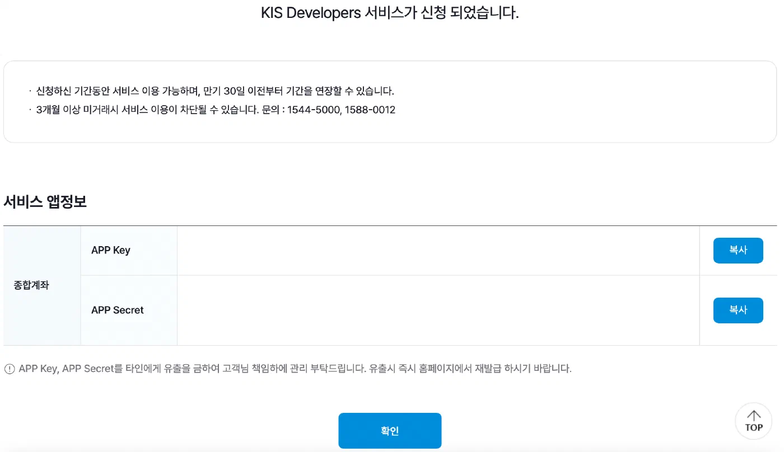Select the APP Key label cell
Screen dimensions: 784x452
point(129,251)
